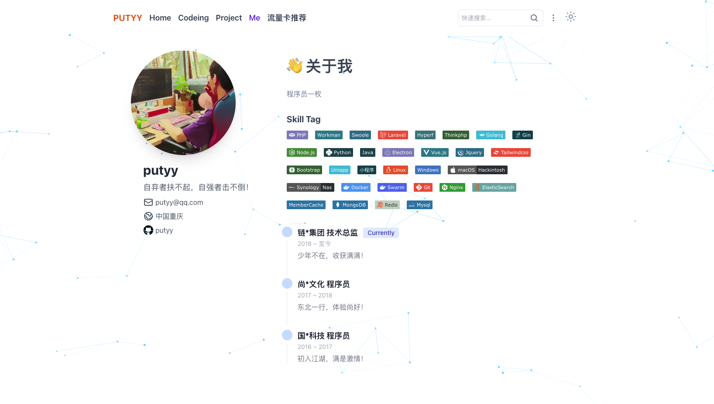Click the GitHub octocat icon
The width and height of the screenshot is (714, 404).
[148, 230]
